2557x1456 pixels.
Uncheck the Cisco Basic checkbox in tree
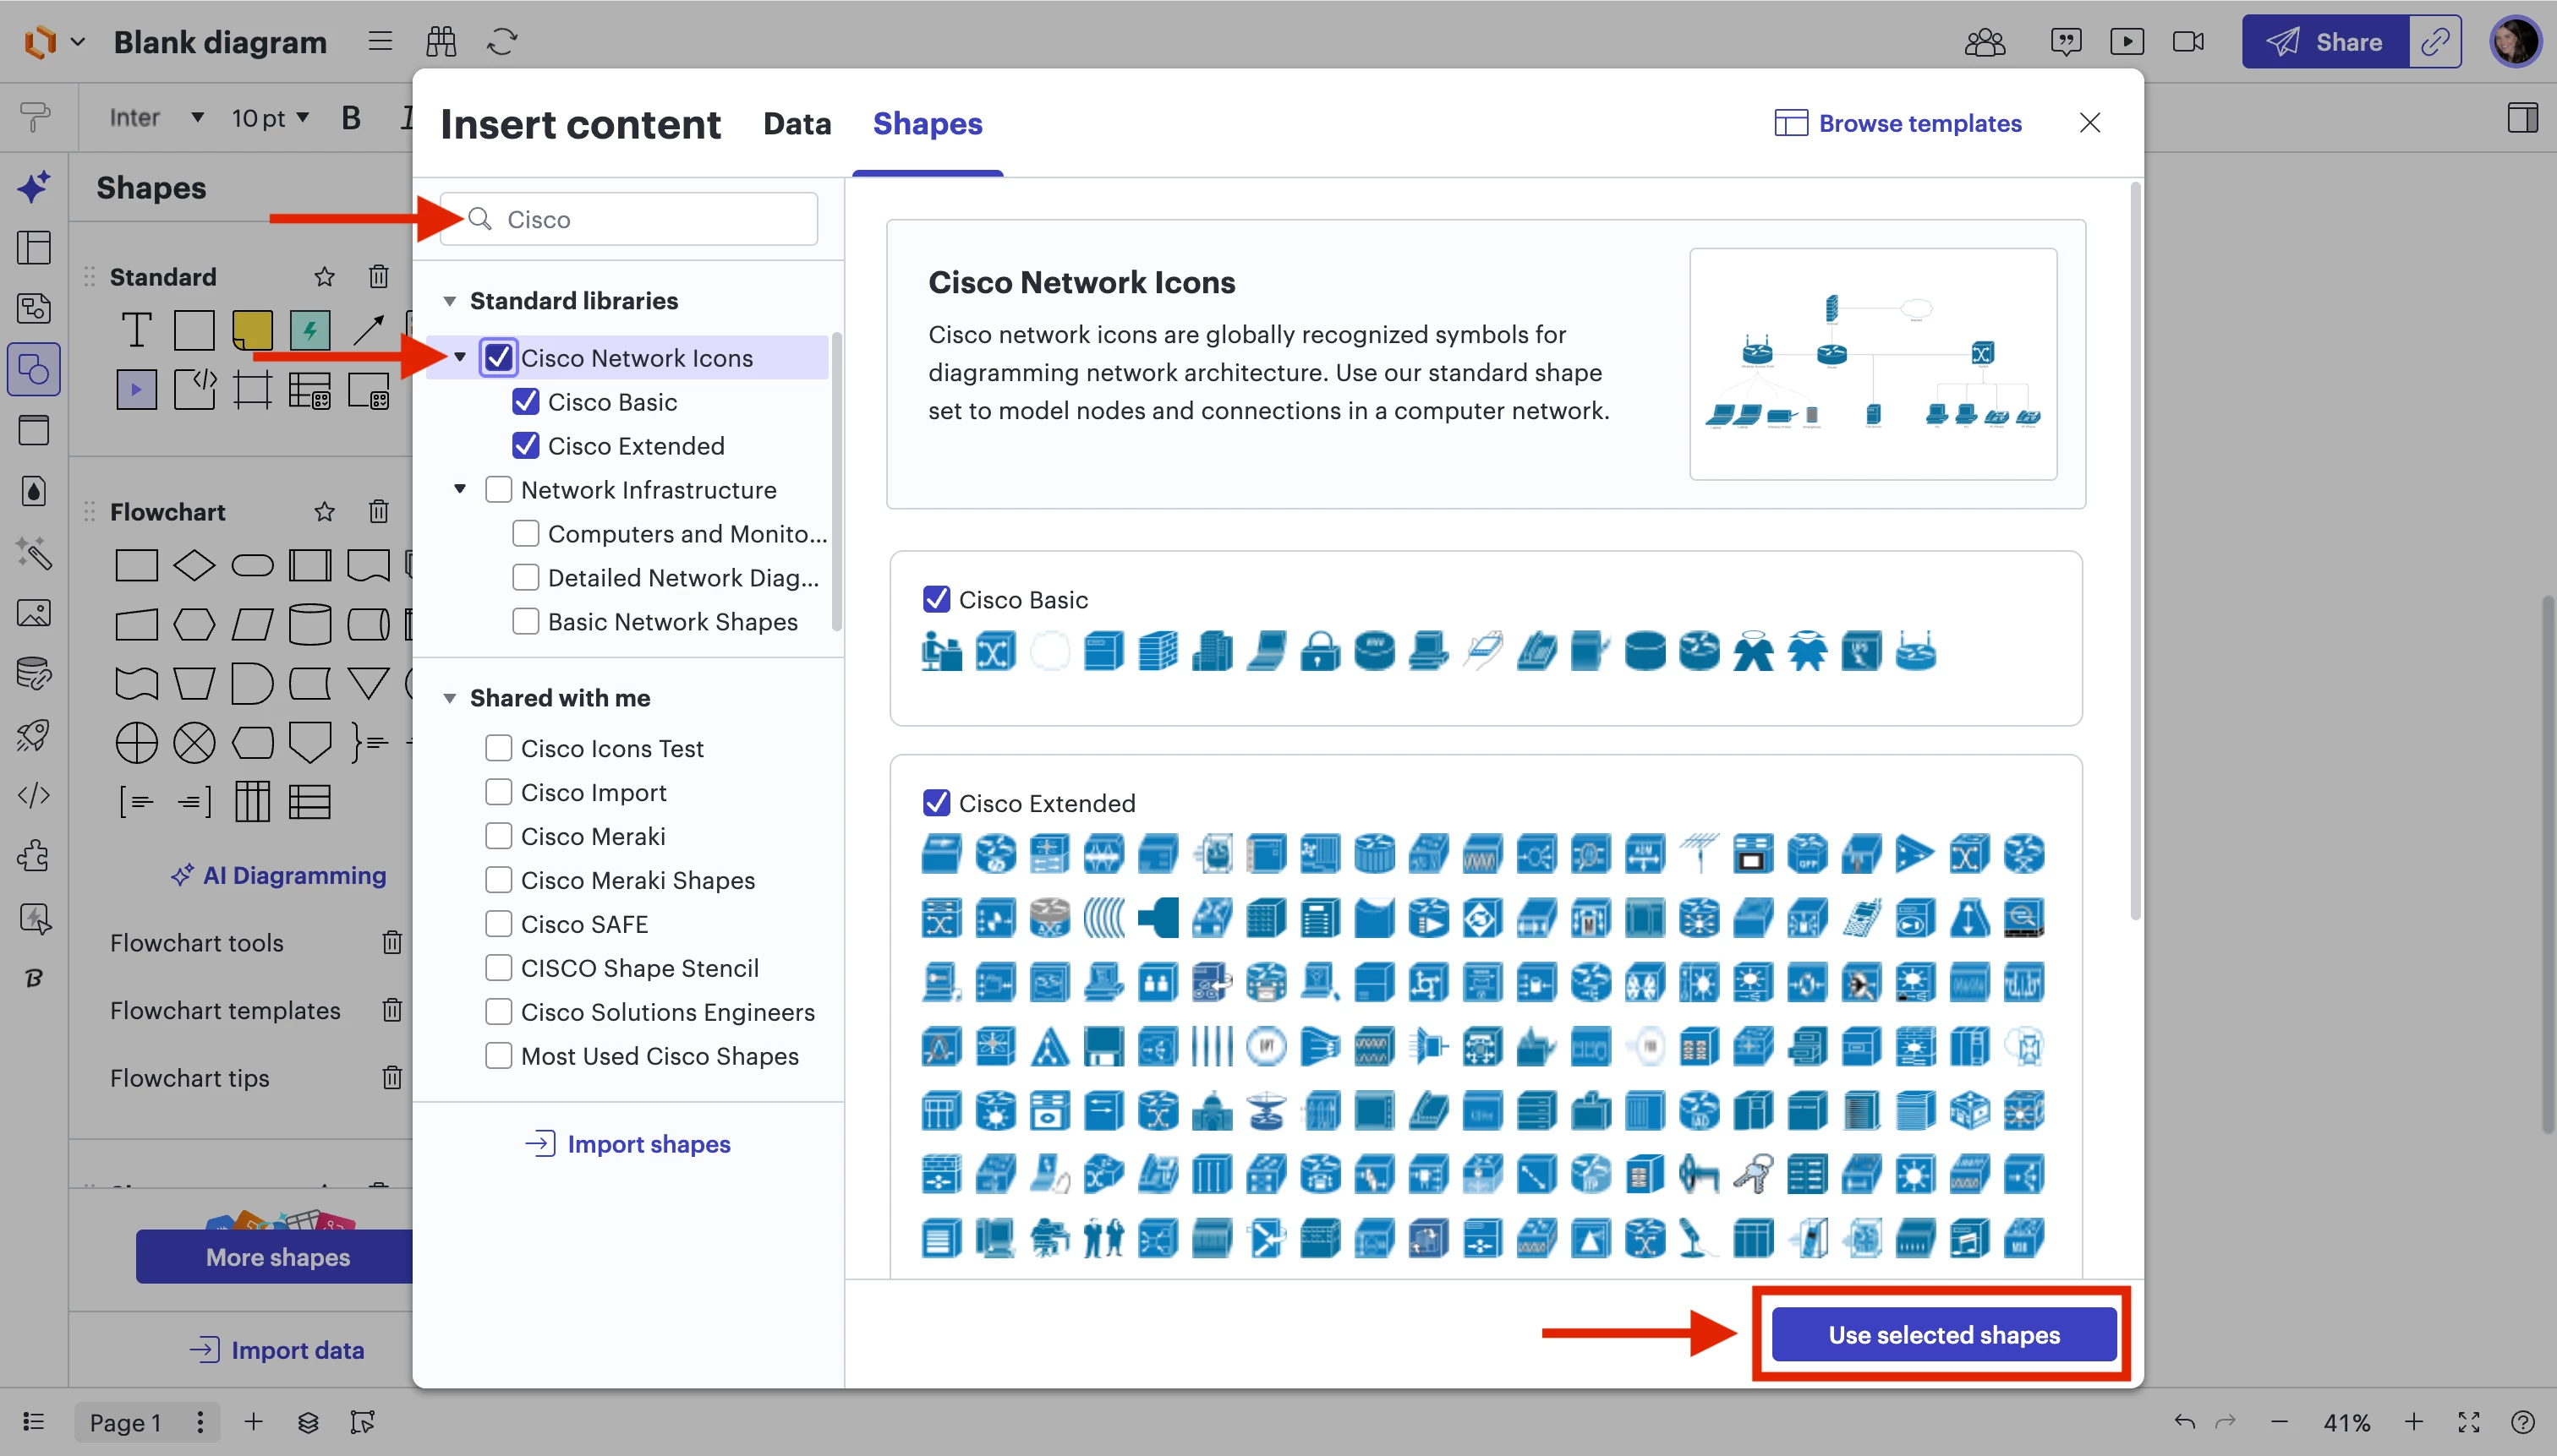point(525,402)
